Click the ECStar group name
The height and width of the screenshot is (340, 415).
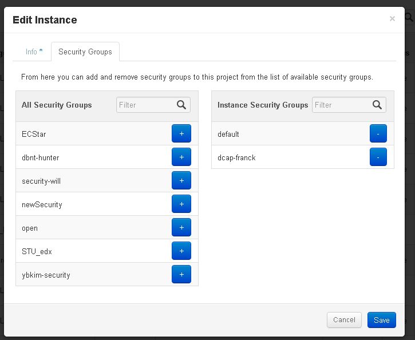pos(34,134)
